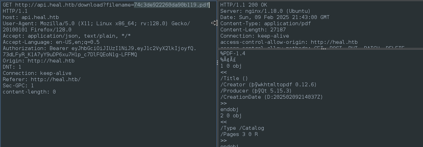Click the Authorization Bearer token line

[100, 51]
